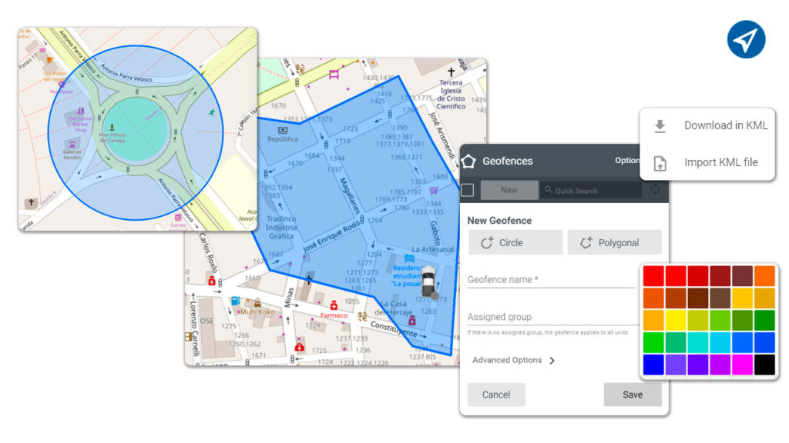Pick the lime green color swatch

pos(720,321)
